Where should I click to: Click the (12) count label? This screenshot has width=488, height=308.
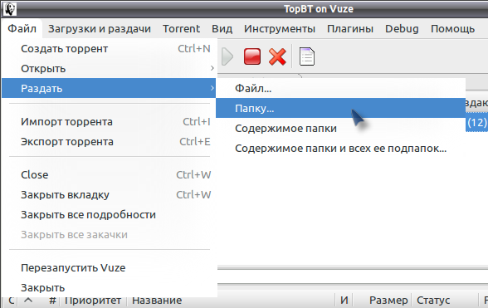coord(476,122)
